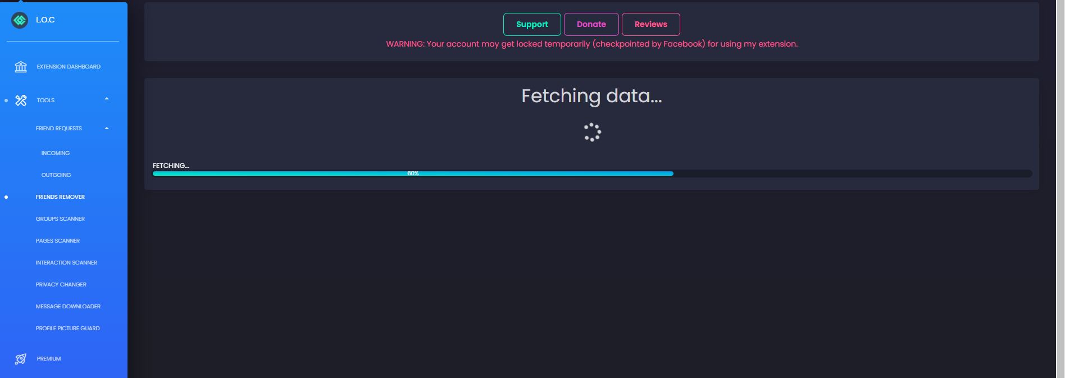Click the Reviews button

tap(651, 24)
